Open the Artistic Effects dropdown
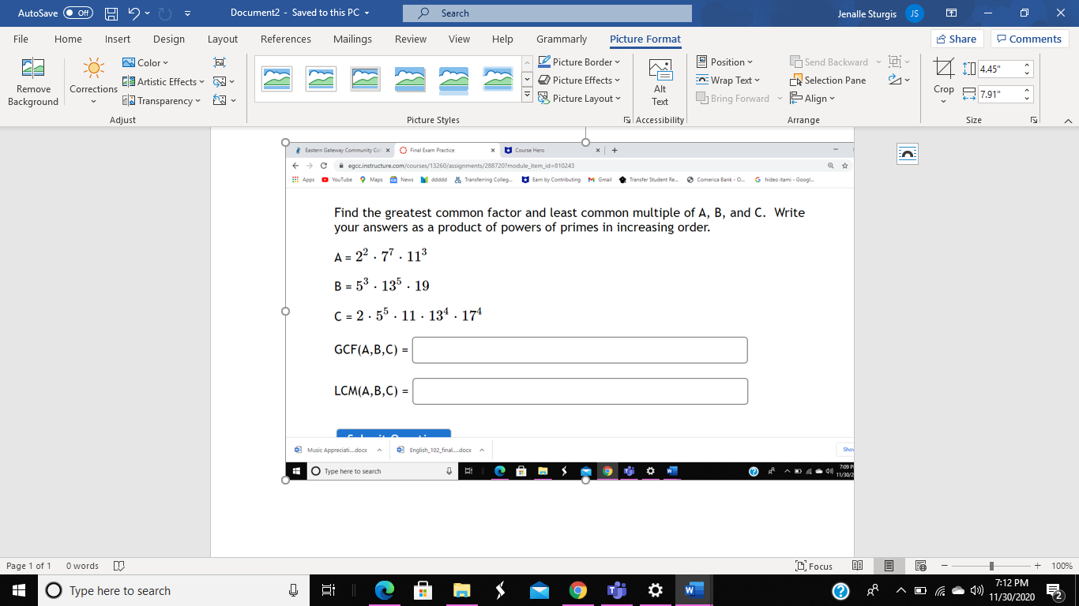 [164, 81]
